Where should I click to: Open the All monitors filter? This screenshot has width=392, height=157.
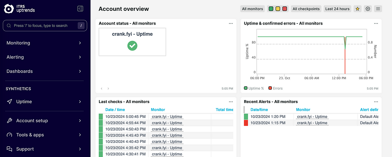coord(252,9)
